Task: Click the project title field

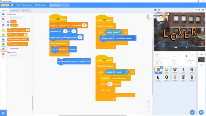Action: tap(59, 5)
